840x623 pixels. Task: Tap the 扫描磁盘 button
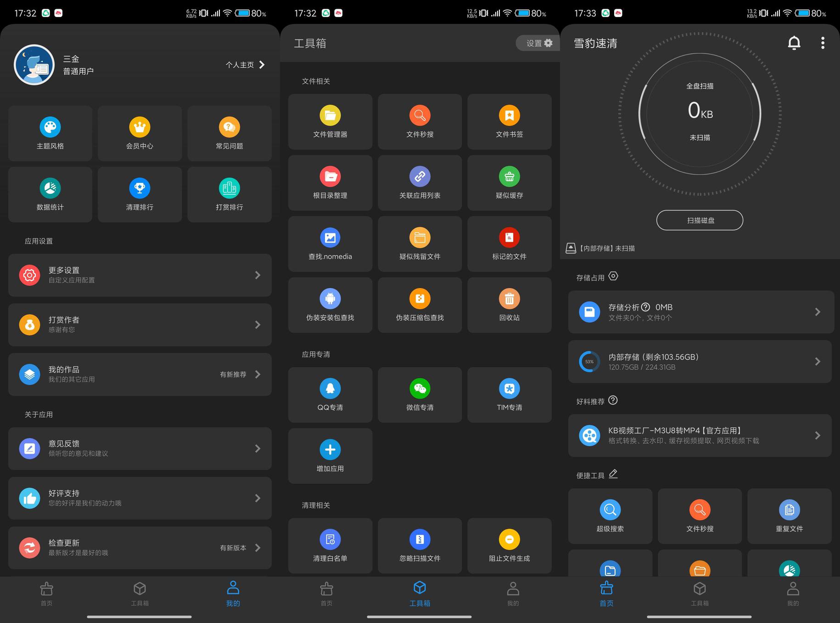tap(700, 220)
